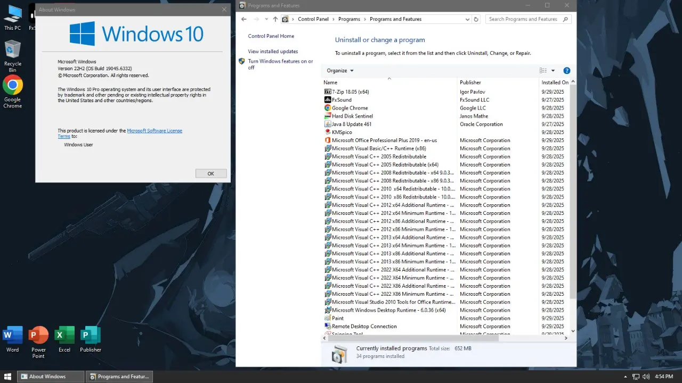Click in the Search Programs and Features box

[x=524, y=19]
